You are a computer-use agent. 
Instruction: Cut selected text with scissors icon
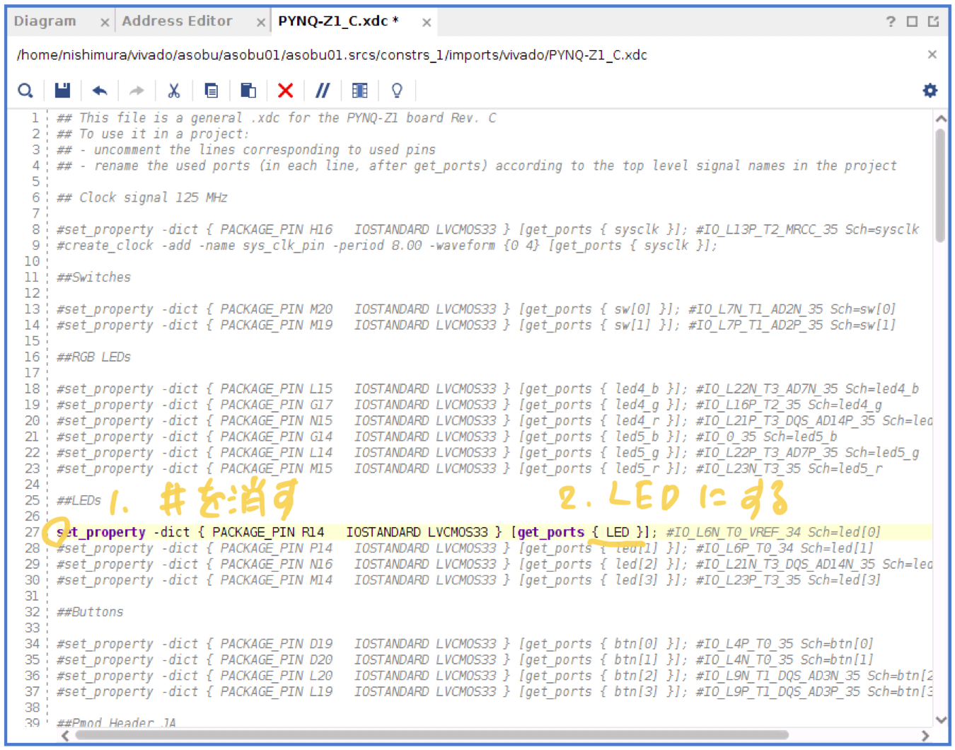coord(173,91)
